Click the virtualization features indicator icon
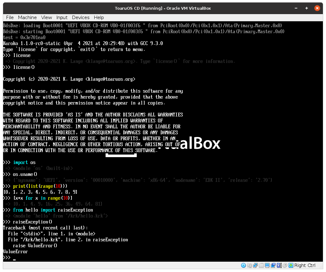 click(279, 265)
